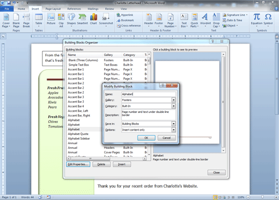
Task: Open the Footer gallery
Action: coord(159,20)
